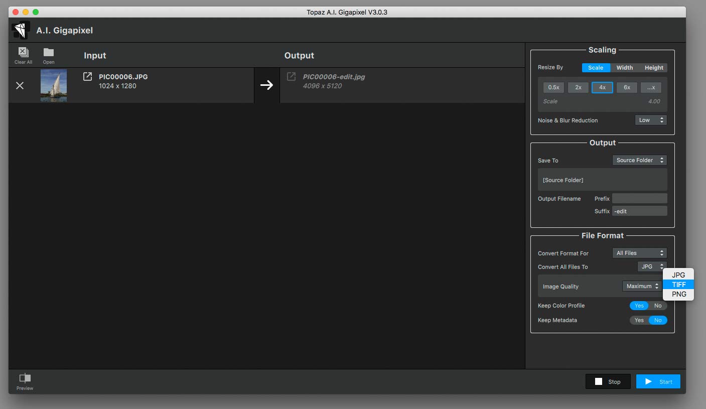Choose the 0.5x scale option
The image size is (706, 409).
click(553, 87)
